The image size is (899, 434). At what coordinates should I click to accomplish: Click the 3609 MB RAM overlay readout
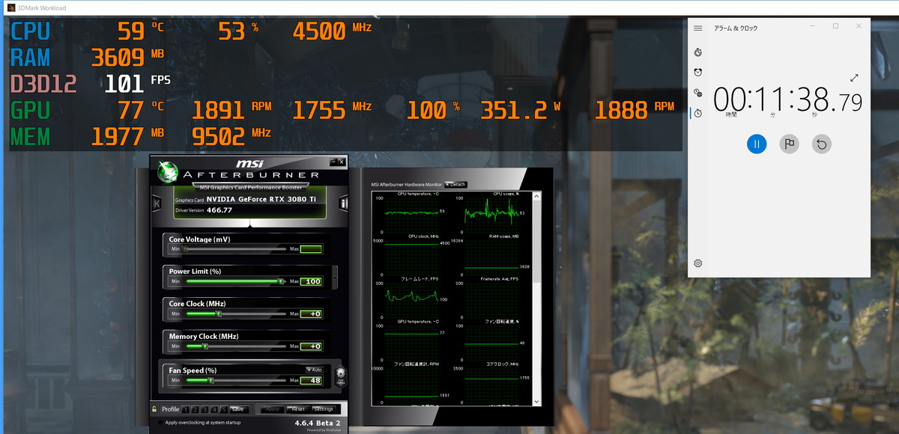127,57
